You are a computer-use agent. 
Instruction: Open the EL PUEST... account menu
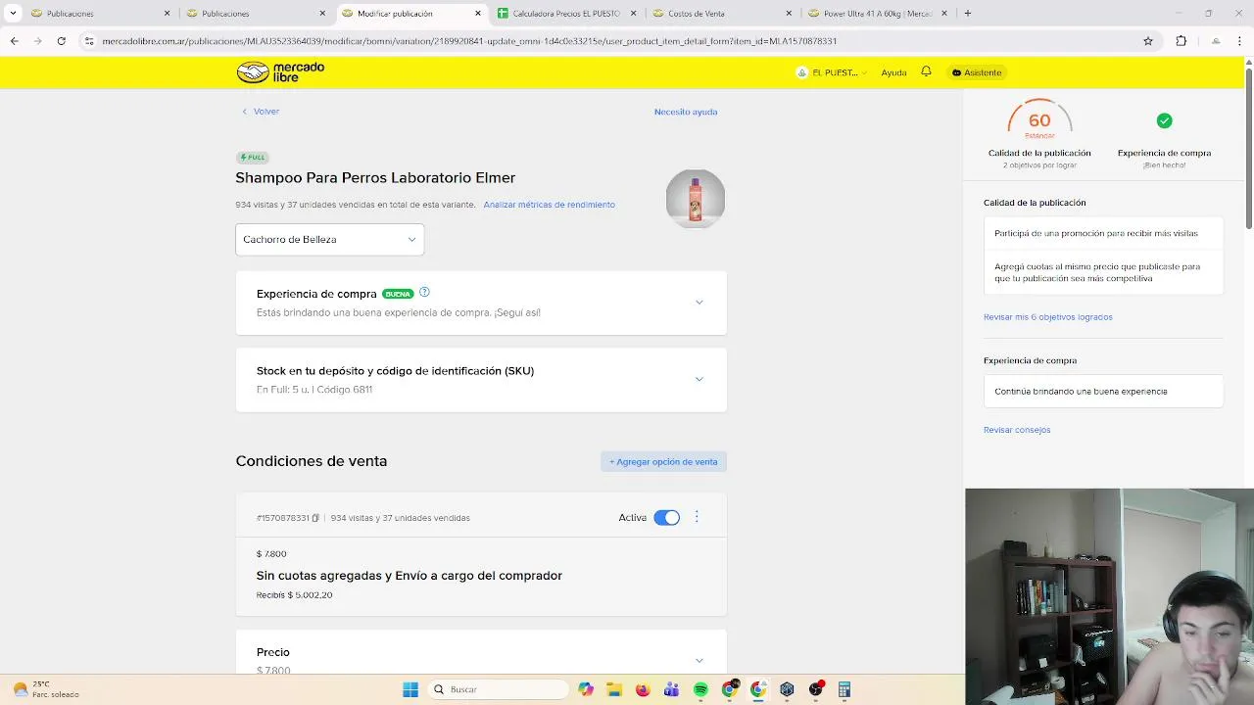832,72
